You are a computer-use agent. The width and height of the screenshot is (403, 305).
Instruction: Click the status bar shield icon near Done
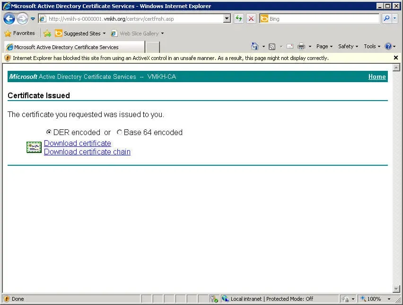coord(7,299)
